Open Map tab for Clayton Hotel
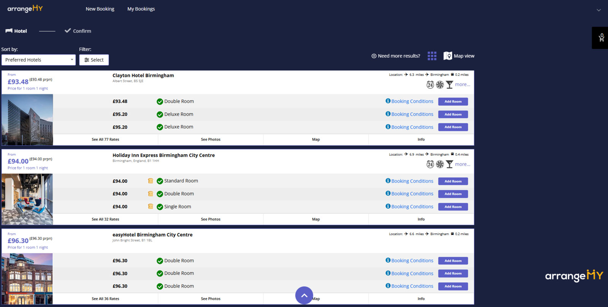Image resolution: width=608 pixels, height=307 pixels. tap(316, 139)
